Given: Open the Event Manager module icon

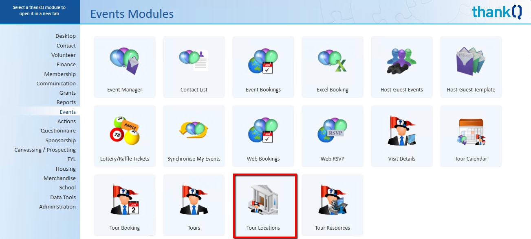Looking at the screenshot, I should 125,62.
